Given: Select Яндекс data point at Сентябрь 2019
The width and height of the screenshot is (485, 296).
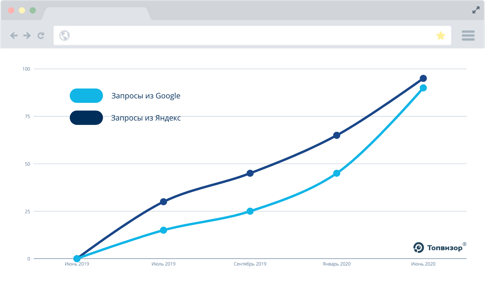Looking at the screenshot, I should [250, 173].
